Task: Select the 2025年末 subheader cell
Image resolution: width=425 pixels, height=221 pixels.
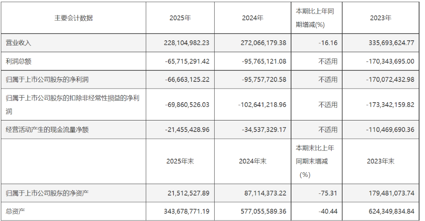Action: tap(180, 162)
